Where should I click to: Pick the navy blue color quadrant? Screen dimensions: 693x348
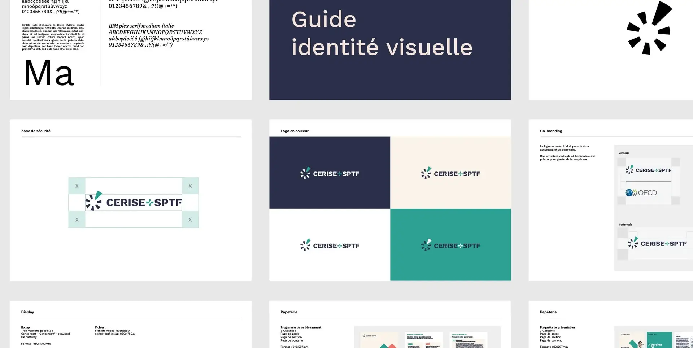pos(330,173)
